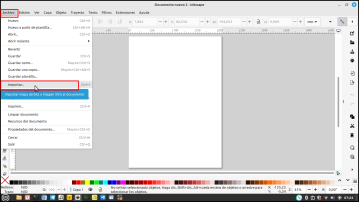Click the clock showing 07:24
The width and height of the screenshot is (359, 202).
(348, 197)
